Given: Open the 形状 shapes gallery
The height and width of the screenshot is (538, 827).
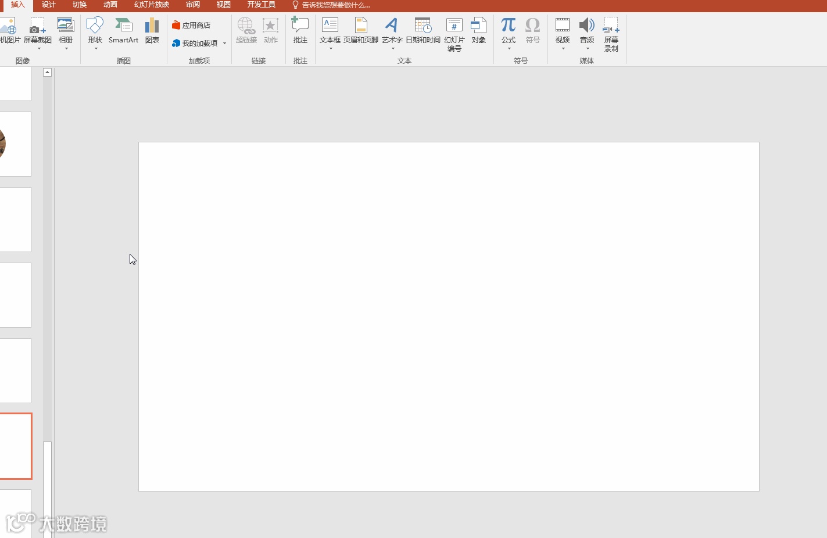Looking at the screenshot, I should coord(95,34).
